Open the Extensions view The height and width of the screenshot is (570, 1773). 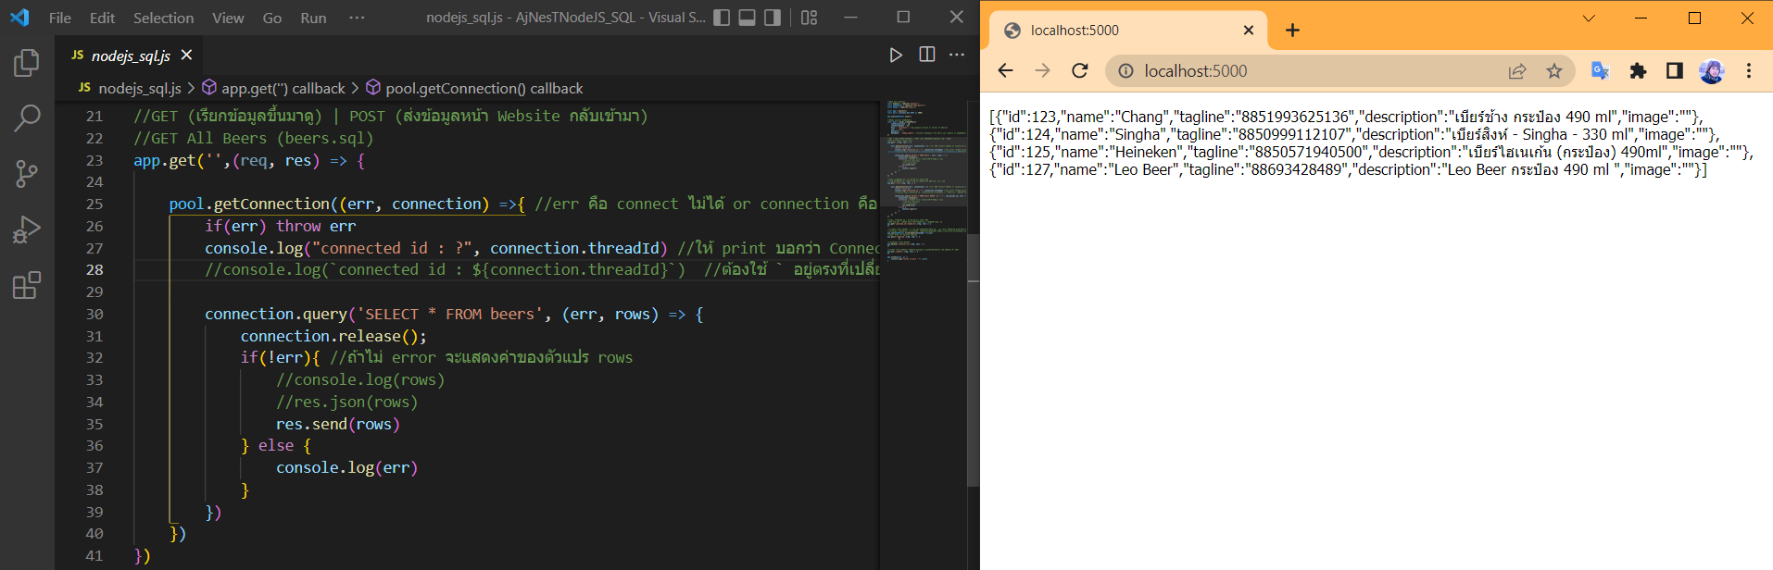pyautogui.click(x=27, y=285)
